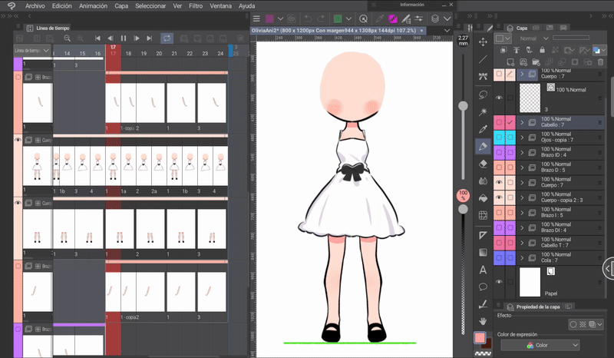Click the main drawing color swatch
This screenshot has width=614, height=358.
pos(480,337)
